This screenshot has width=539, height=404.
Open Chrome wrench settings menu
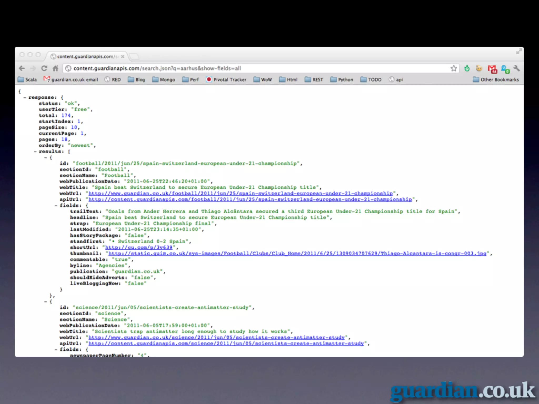click(516, 68)
